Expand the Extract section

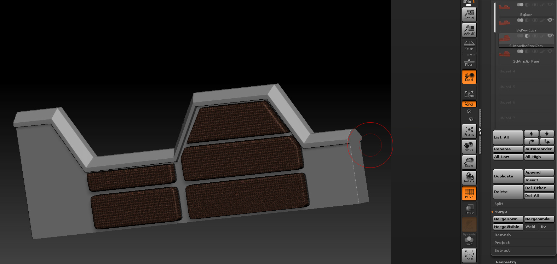502,251
